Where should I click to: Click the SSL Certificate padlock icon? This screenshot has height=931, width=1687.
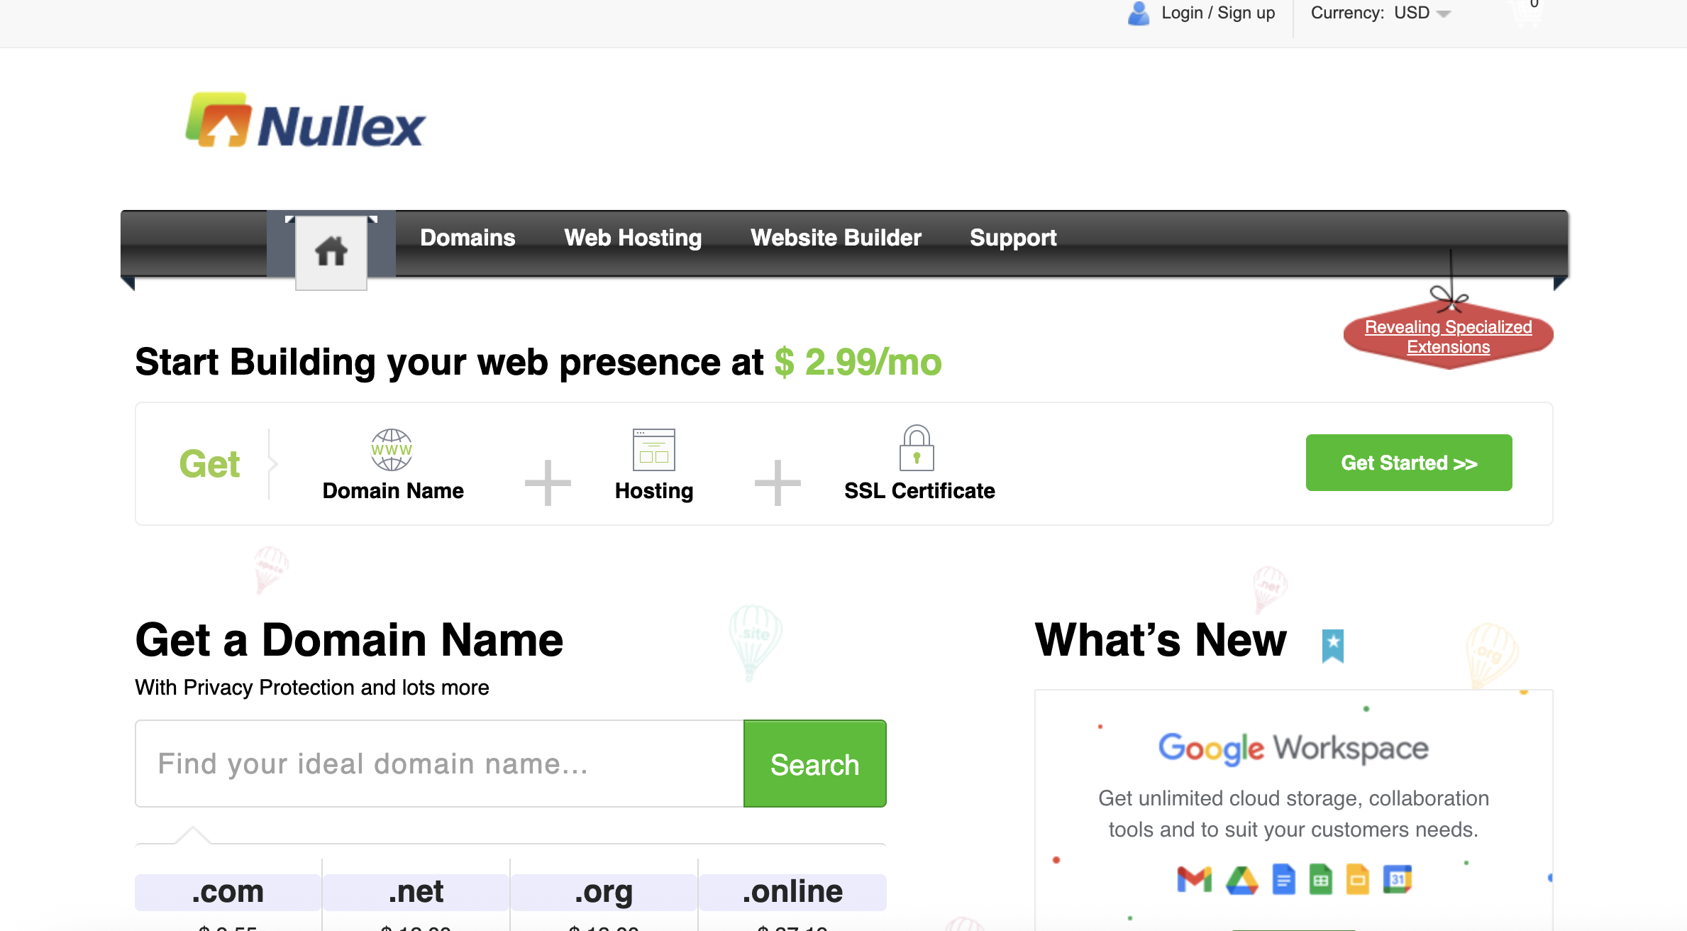(917, 448)
